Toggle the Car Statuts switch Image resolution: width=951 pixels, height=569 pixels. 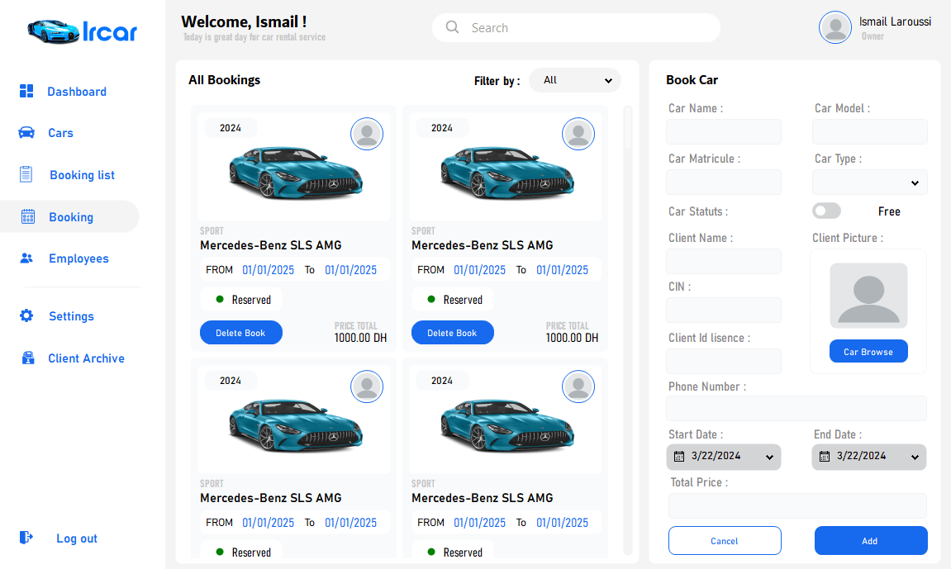pyautogui.click(x=827, y=211)
